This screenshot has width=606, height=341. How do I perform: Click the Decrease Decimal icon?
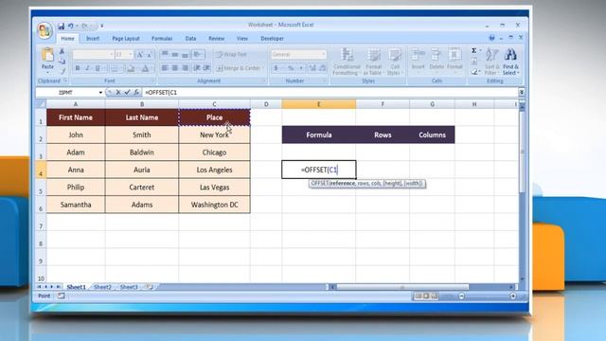[322, 68]
